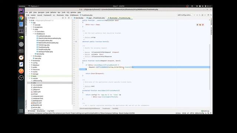
Task: Click the LF line separator status entry
Action: pos(188,113)
